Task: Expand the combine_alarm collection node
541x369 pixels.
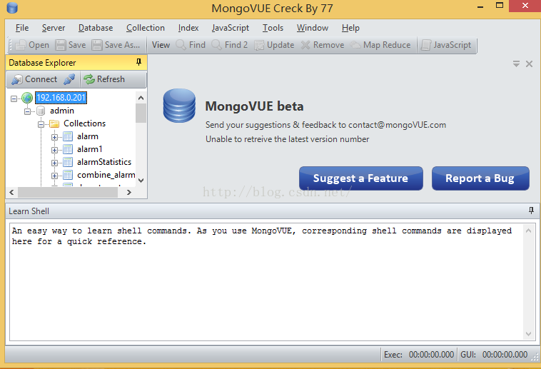Action: [54, 176]
